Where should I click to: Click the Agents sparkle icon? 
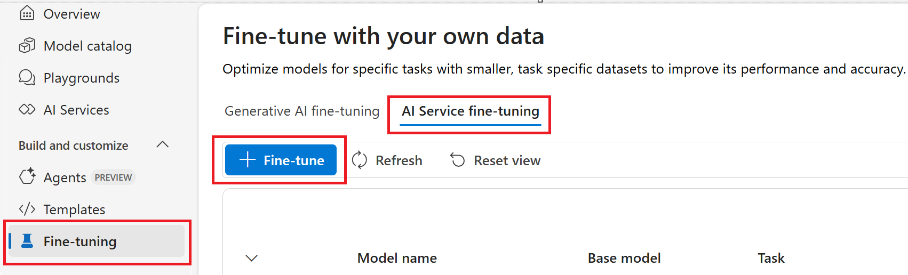(27, 176)
